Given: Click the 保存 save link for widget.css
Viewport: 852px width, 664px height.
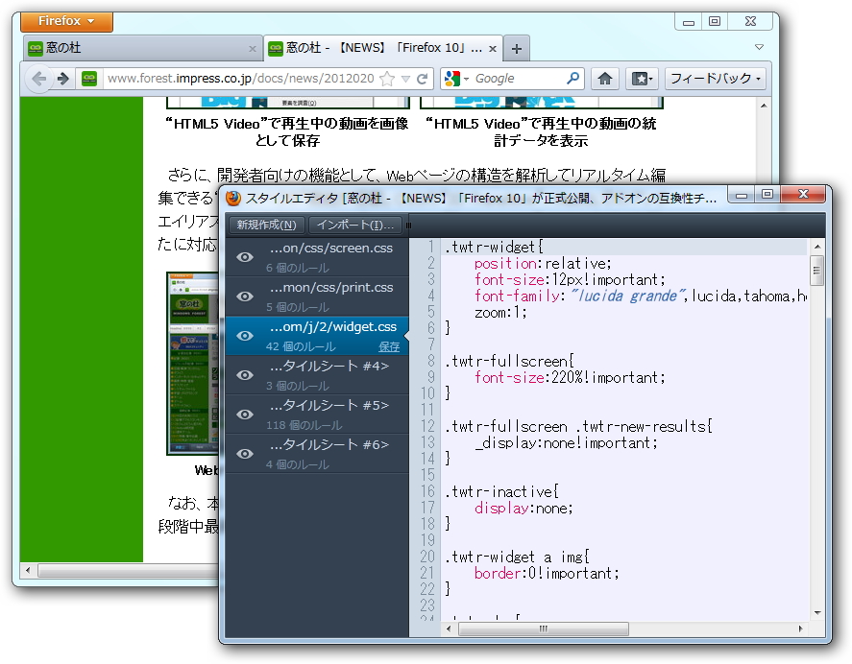Looking at the screenshot, I should [x=389, y=346].
